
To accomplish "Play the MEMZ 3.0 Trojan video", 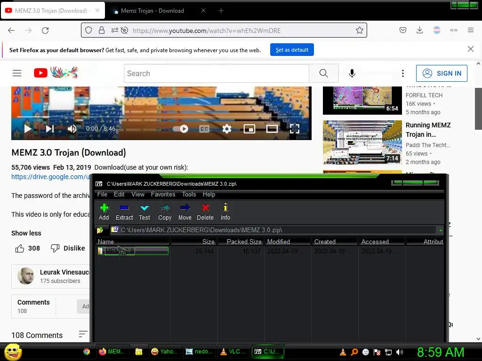I will coord(28,129).
